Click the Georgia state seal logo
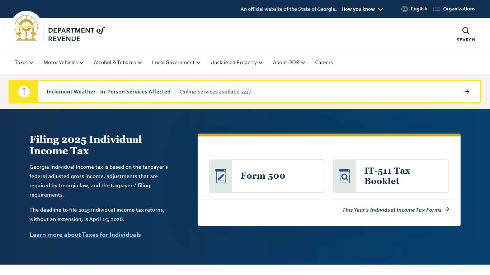490x275 pixels. point(26,28)
